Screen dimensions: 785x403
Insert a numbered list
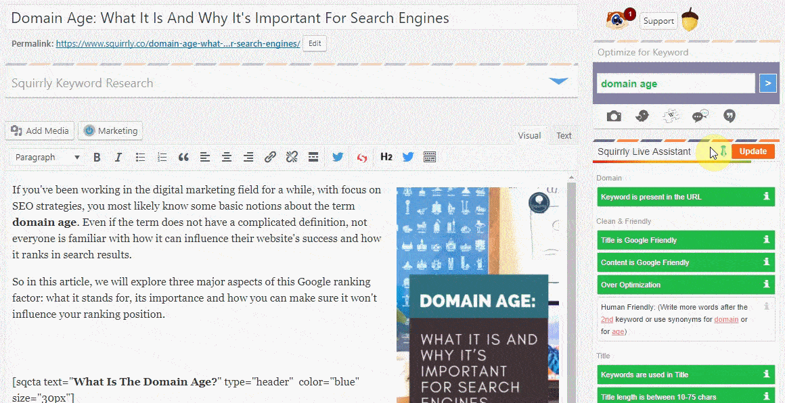coord(162,157)
